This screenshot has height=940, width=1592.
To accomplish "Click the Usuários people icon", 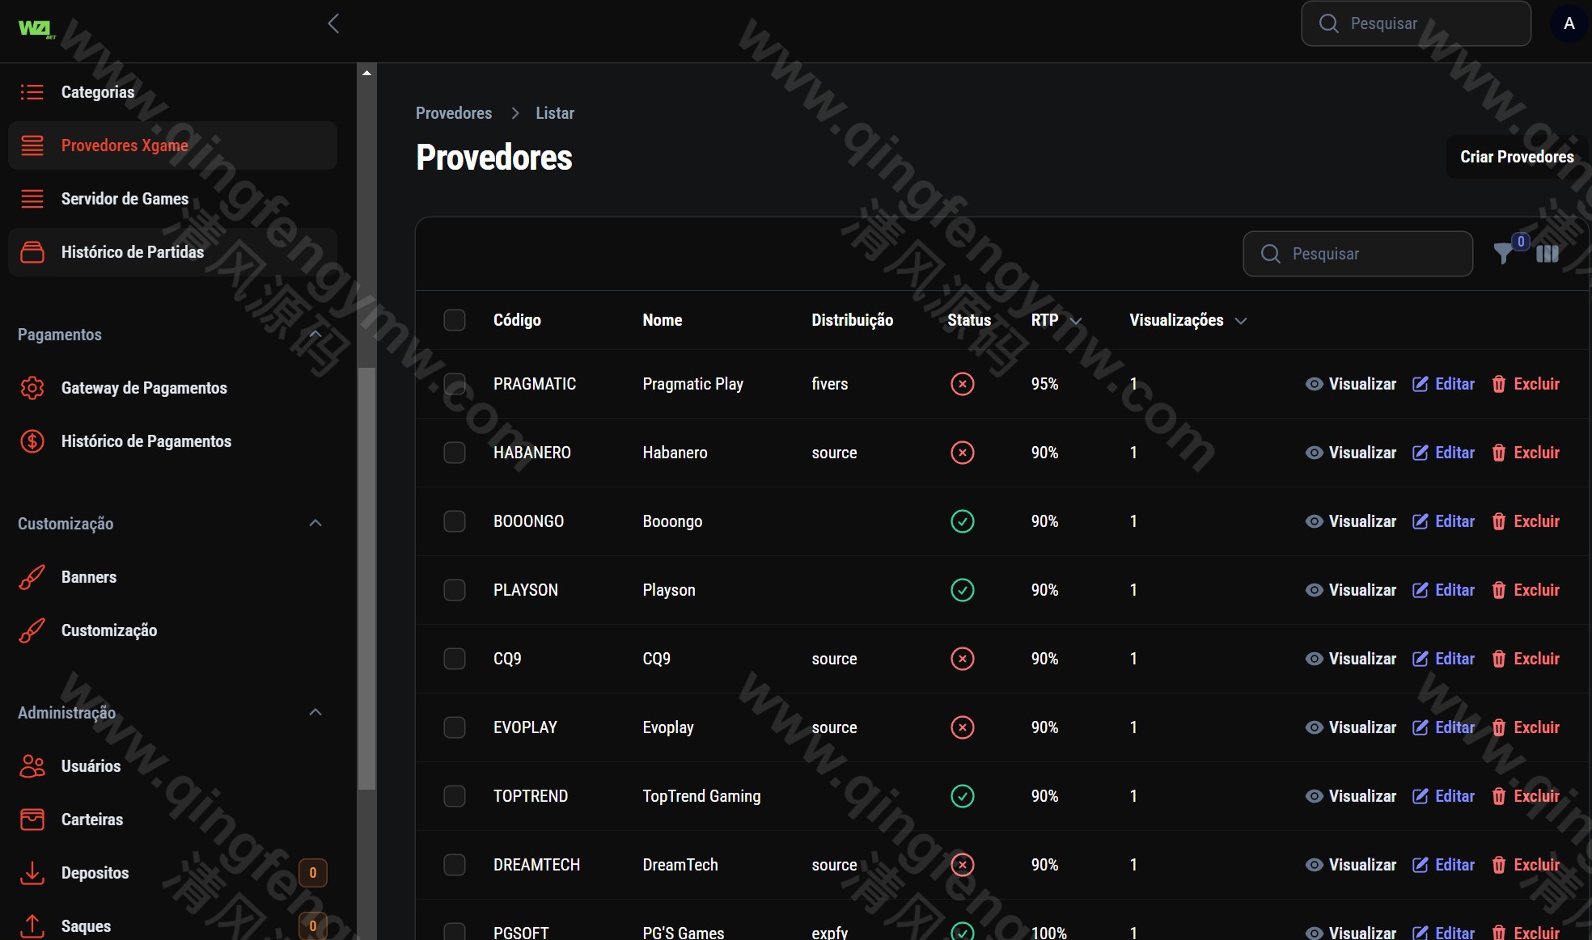I will coord(32,766).
